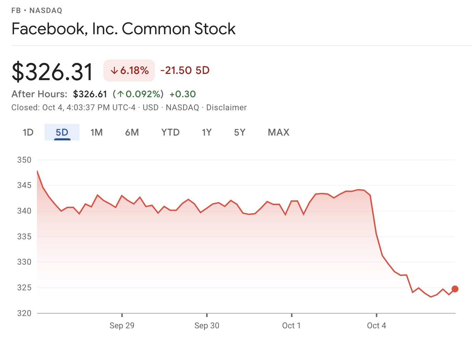This screenshot has width=472, height=341.
Task: Open the Disclaimer link
Action: tap(226, 108)
